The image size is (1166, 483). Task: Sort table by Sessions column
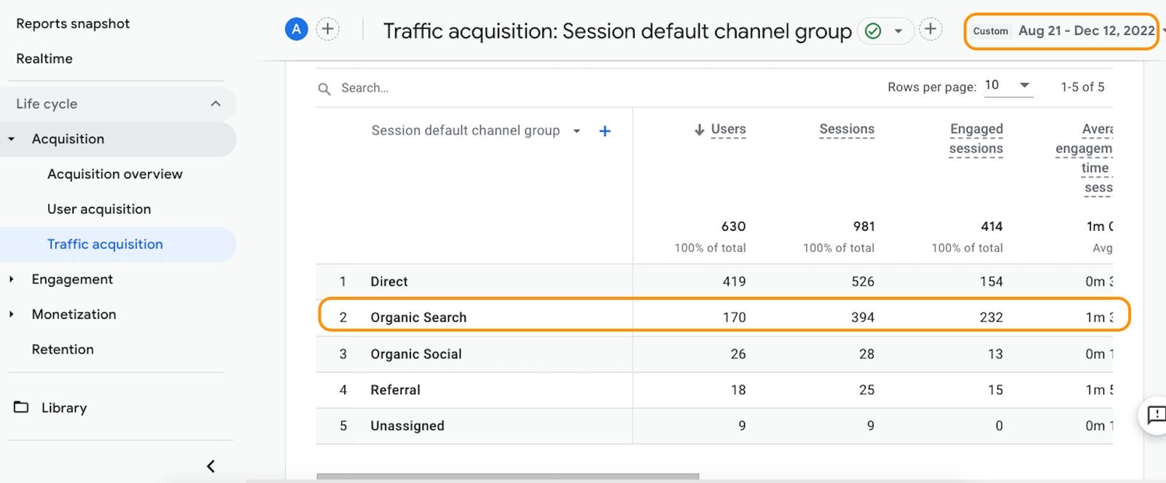tap(846, 129)
